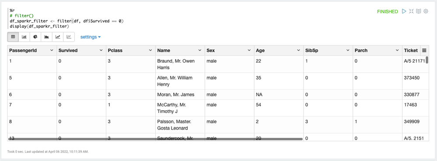Hide the output using the book icon

418,11
